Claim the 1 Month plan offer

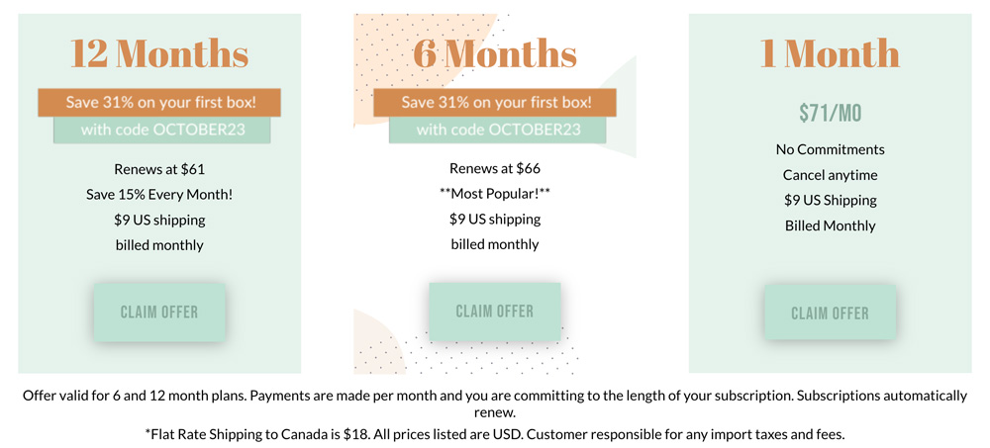tap(831, 313)
